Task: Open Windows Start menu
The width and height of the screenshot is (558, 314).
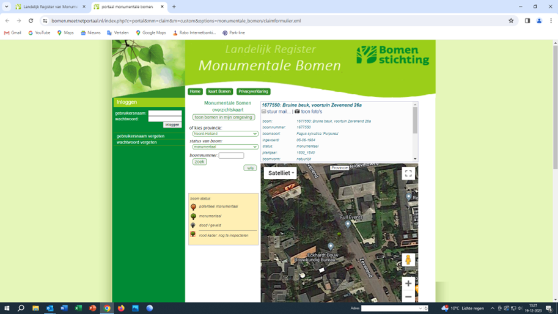Action: pos(7,309)
